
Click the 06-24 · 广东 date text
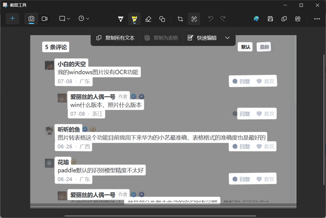pos(74,179)
